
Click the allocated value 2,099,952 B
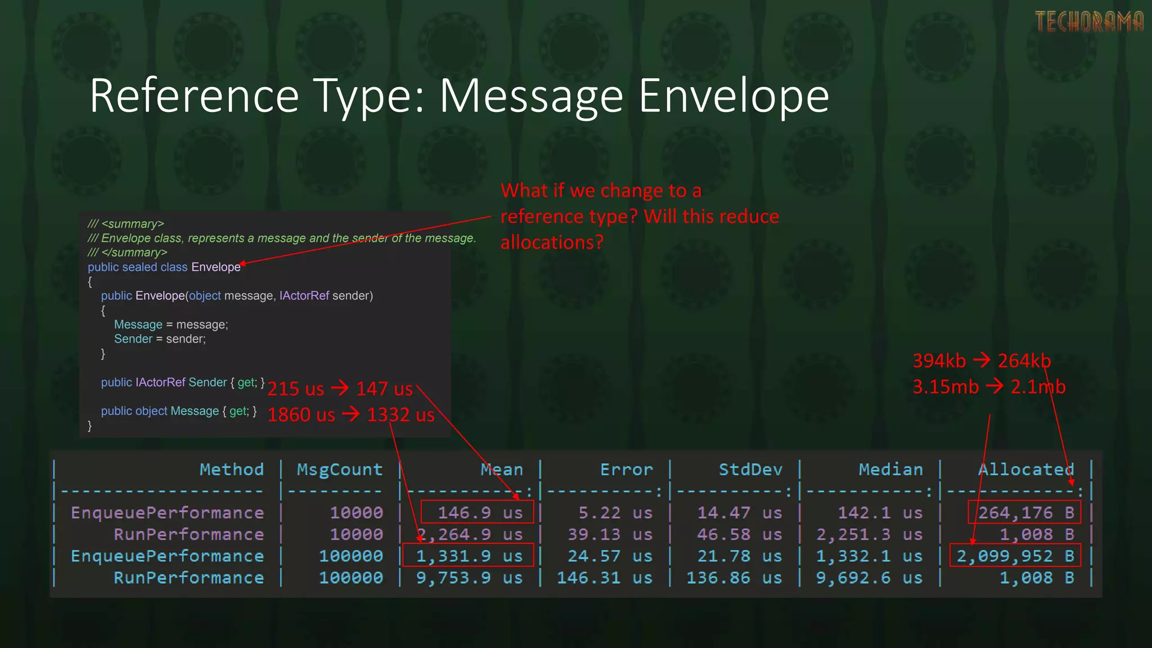pos(1015,556)
